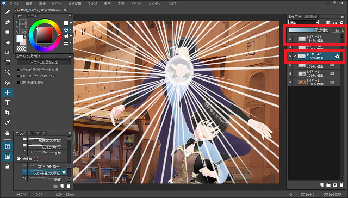
Task: Toggle the layer lock icon
Action: [x=342, y=22]
